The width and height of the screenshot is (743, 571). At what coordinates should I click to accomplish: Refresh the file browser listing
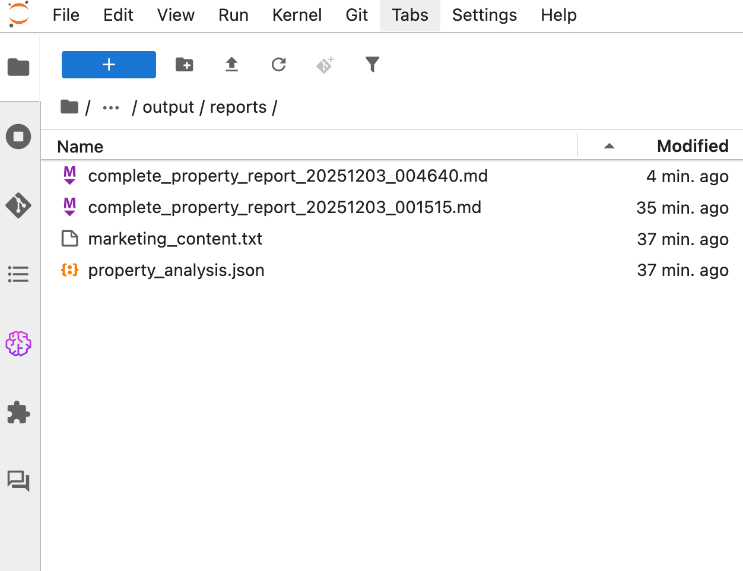click(278, 65)
